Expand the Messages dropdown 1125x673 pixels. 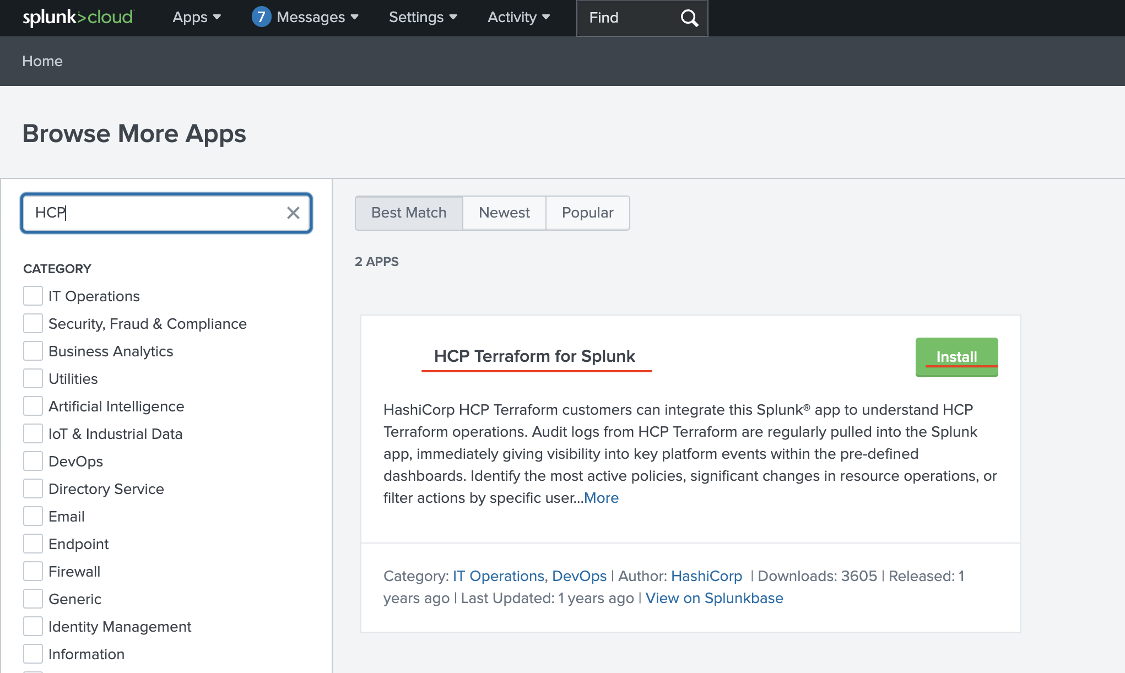pyautogui.click(x=317, y=18)
